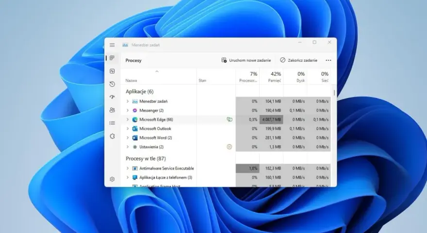The image size is (427, 233).
Task: Open the Users page icon
Action: (x=112, y=110)
